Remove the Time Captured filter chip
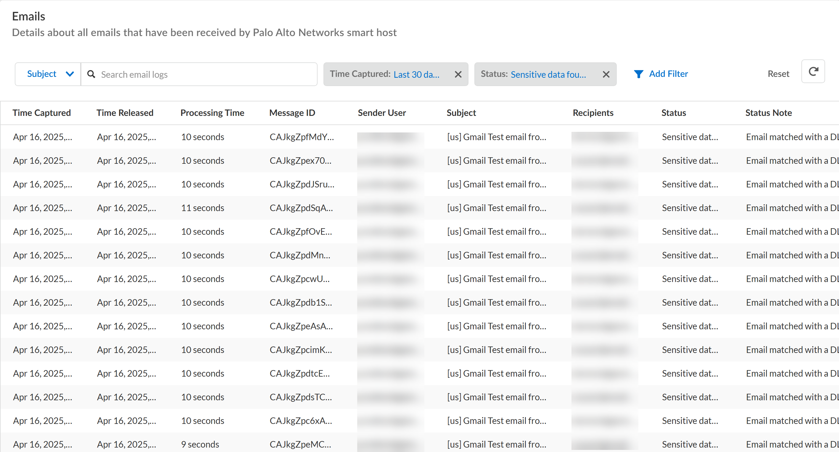 pos(458,74)
